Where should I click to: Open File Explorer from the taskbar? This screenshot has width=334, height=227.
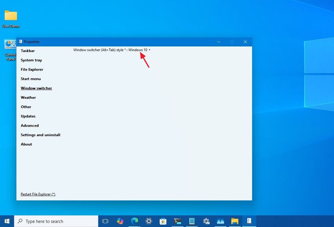[234, 221]
